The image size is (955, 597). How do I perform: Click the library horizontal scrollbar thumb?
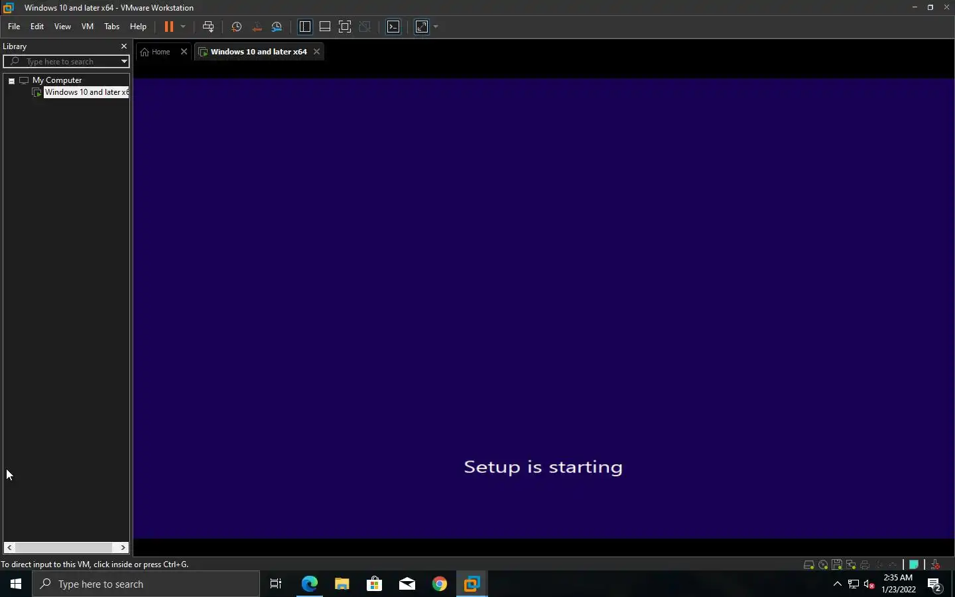[64, 547]
